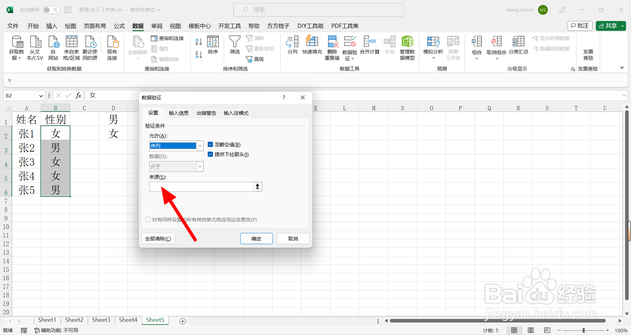Toggle the 自动保存 (AutoSave) switch

pyautogui.click(x=51, y=10)
